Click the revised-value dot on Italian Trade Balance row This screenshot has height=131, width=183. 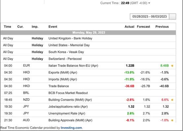point(172,66)
